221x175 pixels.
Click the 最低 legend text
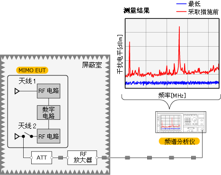coord(194,4)
